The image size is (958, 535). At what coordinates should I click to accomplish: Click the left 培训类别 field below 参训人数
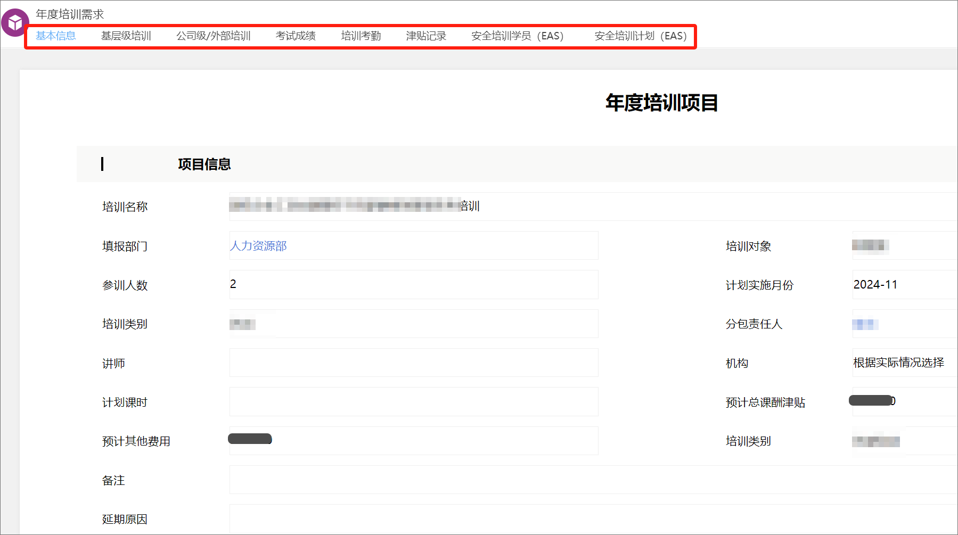pos(414,324)
